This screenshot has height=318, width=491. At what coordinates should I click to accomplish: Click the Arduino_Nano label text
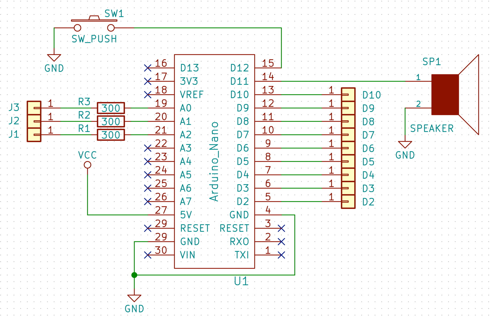click(x=214, y=161)
